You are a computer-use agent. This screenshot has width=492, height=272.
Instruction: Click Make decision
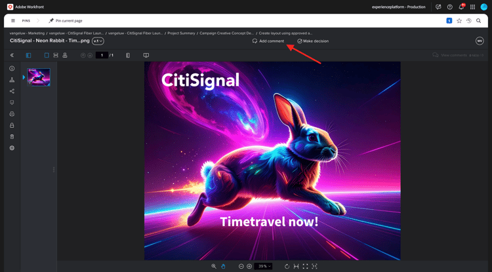[313, 41]
